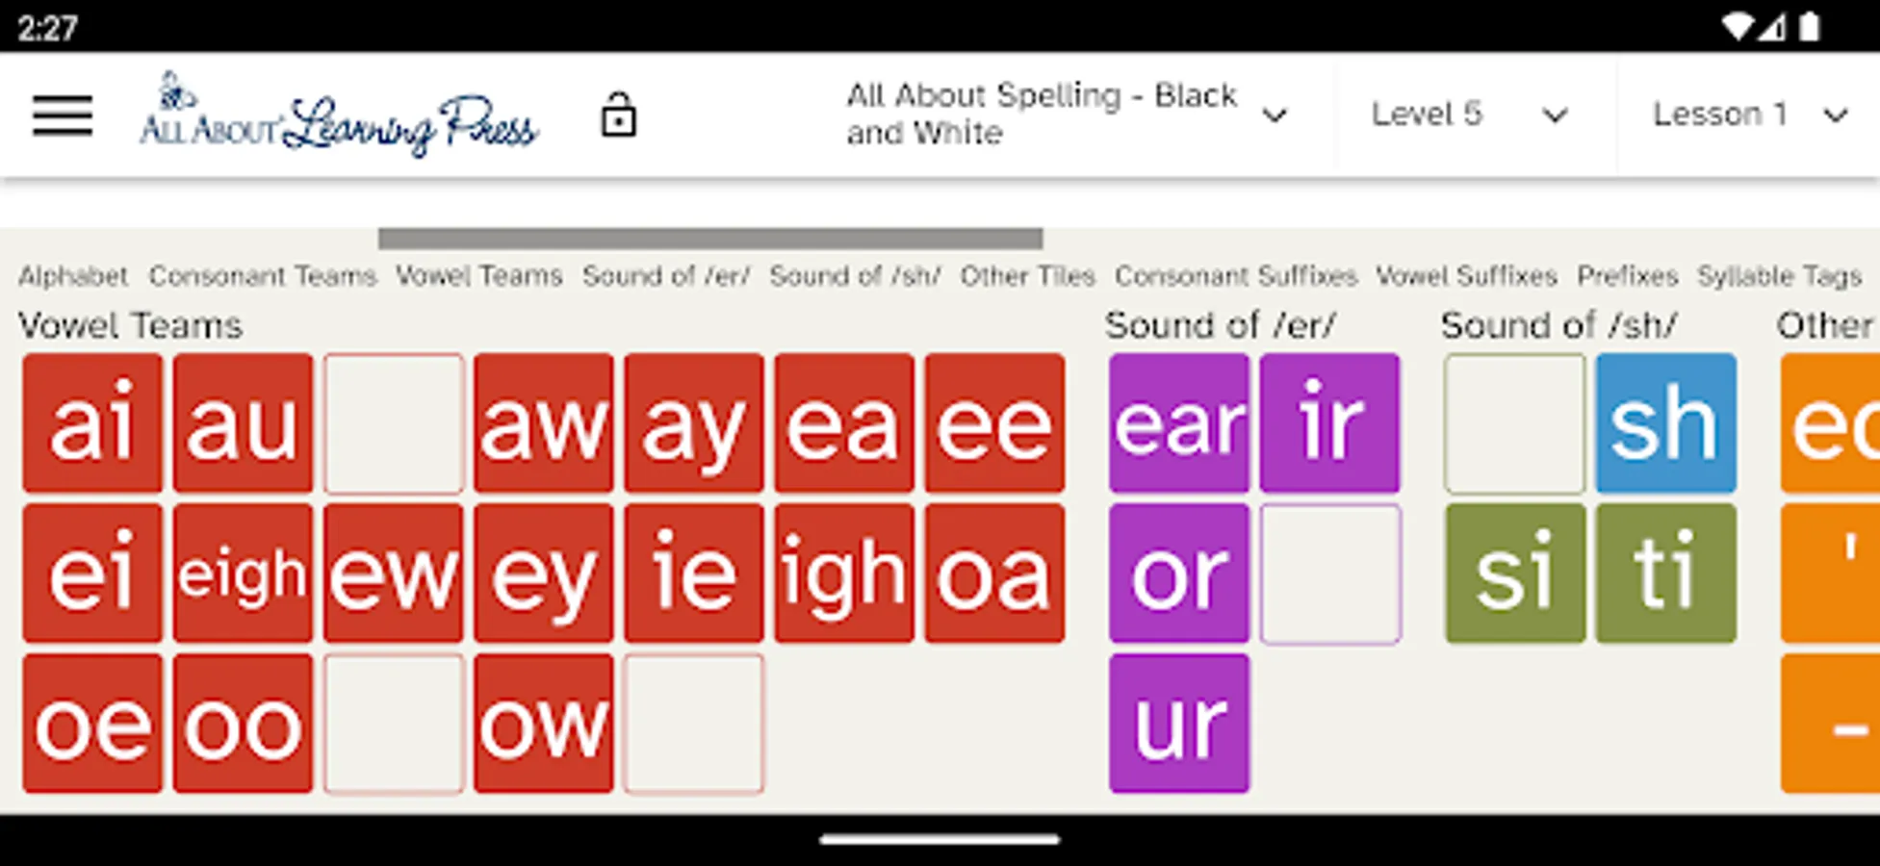Tap the purple 'ir' tile

(x=1330, y=423)
